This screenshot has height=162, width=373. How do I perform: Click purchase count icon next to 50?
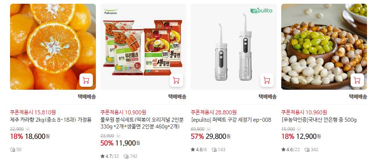13,150
